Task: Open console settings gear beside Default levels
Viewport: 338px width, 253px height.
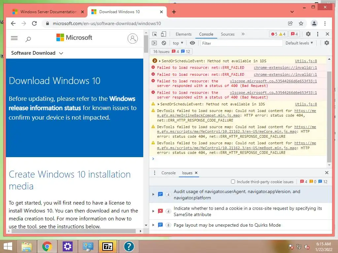Action: tap(327, 43)
